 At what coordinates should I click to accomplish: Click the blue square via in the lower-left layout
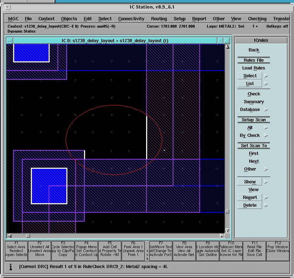click(x=49, y=186)
